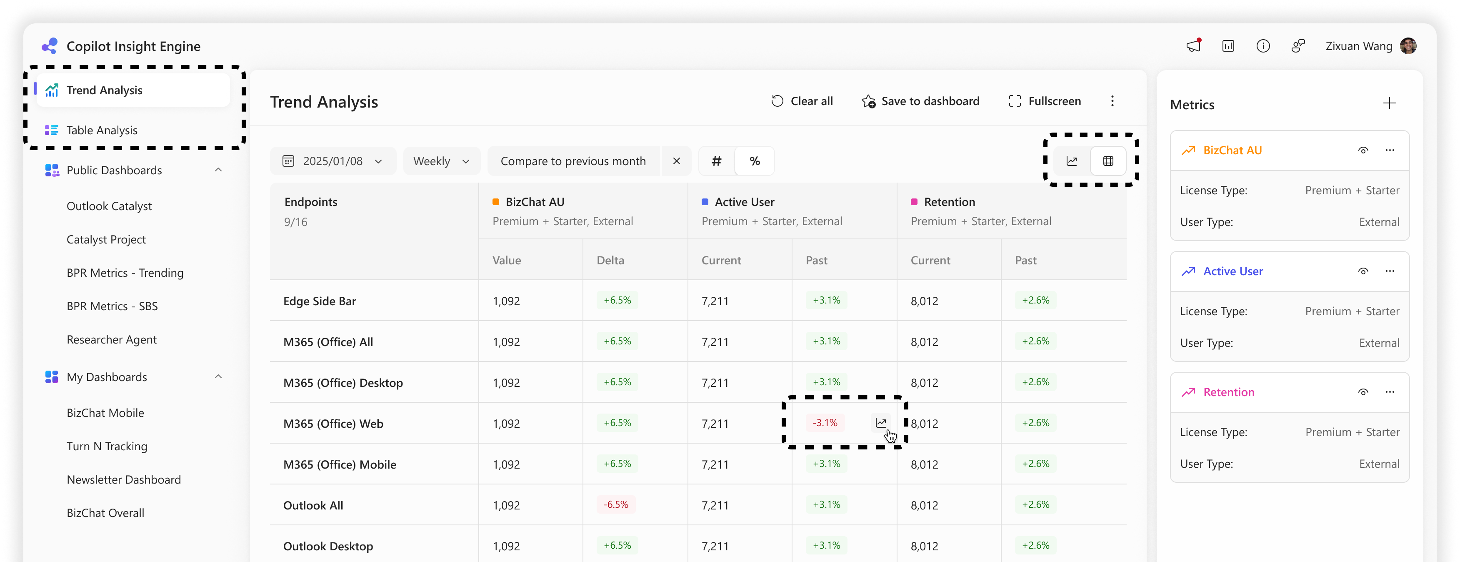
Task: Click Save to dashboard button
Action: 920,101
